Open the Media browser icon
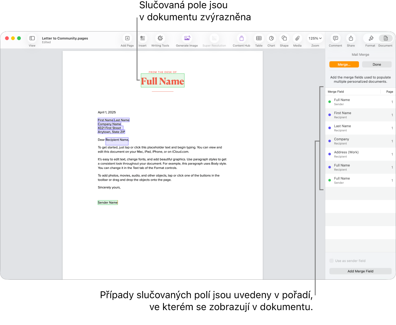 pos(297,38)
